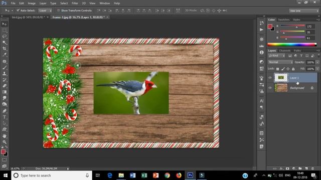Viewport: 321px width, 180px height.
Task: Enable Show Transform Controls checkbox
Action: (58, 10)
